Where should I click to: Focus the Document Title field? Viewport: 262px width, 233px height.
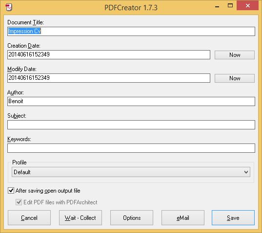coord(131,31)
